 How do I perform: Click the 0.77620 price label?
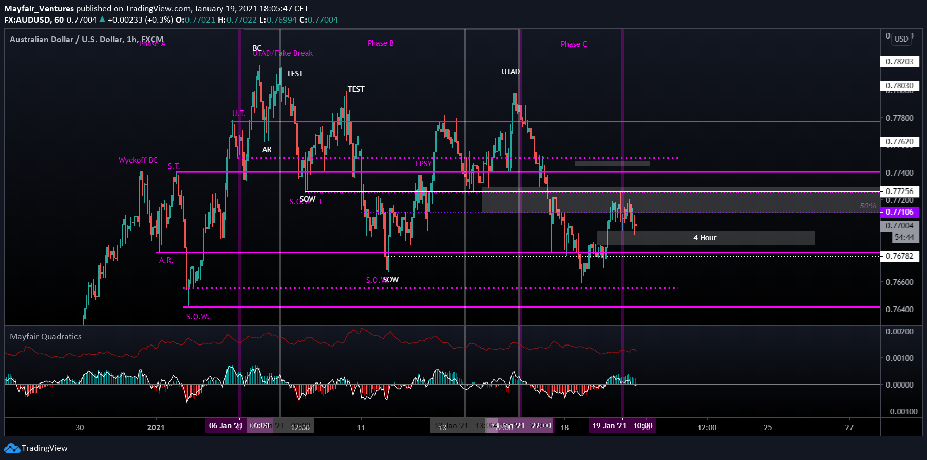coord(900,142)
